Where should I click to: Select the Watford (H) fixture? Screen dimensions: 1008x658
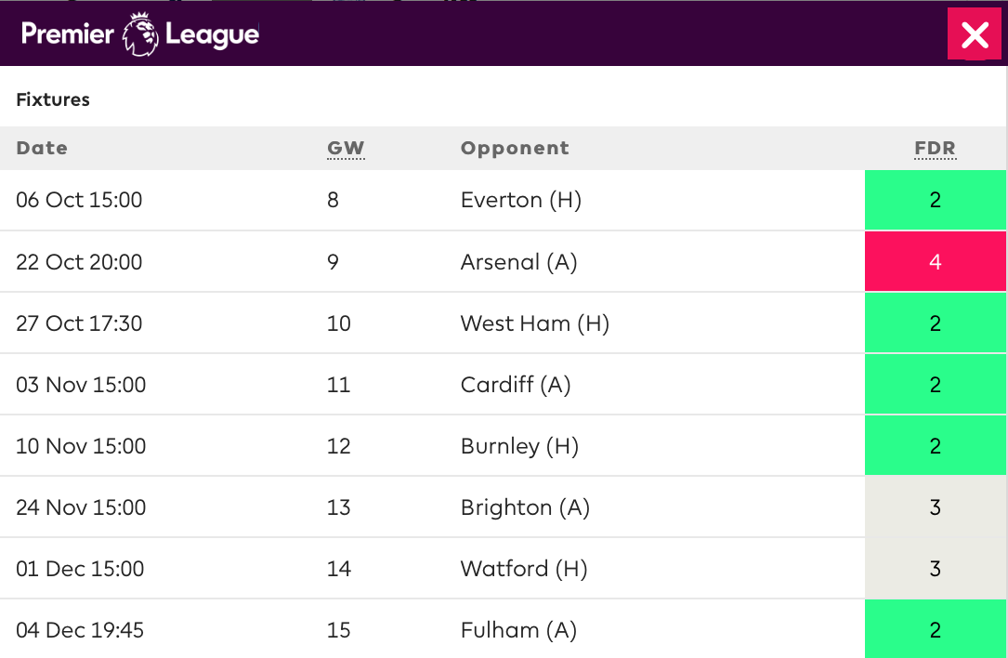click(504, 569)
